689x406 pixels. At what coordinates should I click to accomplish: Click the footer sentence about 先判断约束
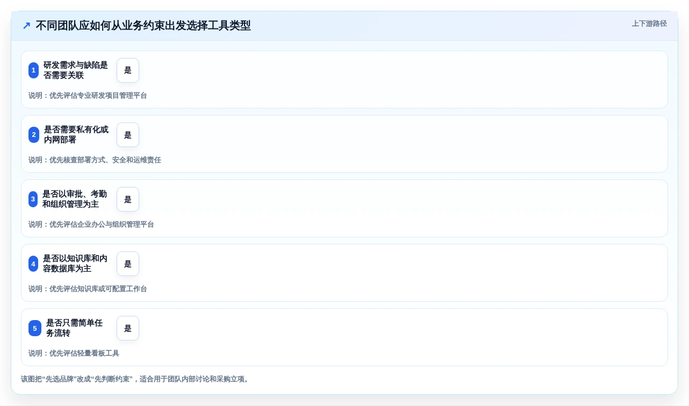pos(135,379)
